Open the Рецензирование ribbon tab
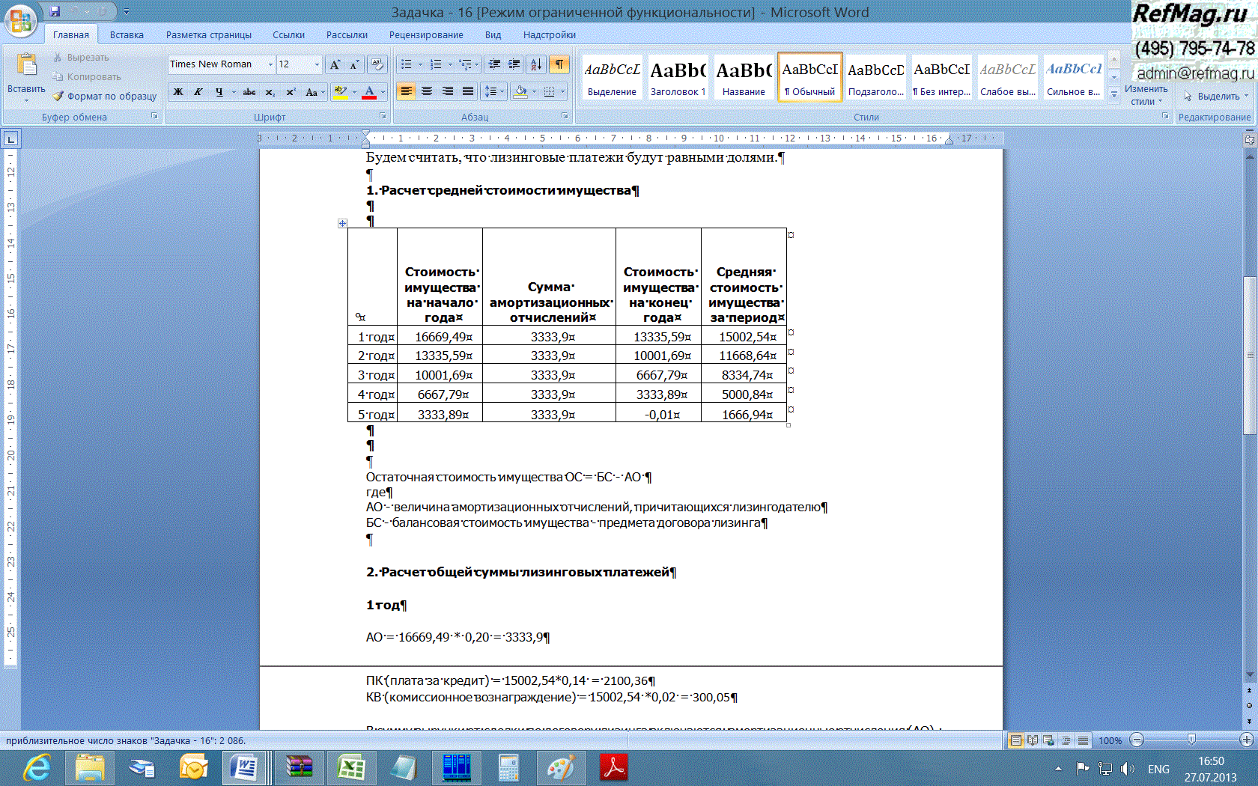This screenshot has height=786, width=1258. point(425,34)
